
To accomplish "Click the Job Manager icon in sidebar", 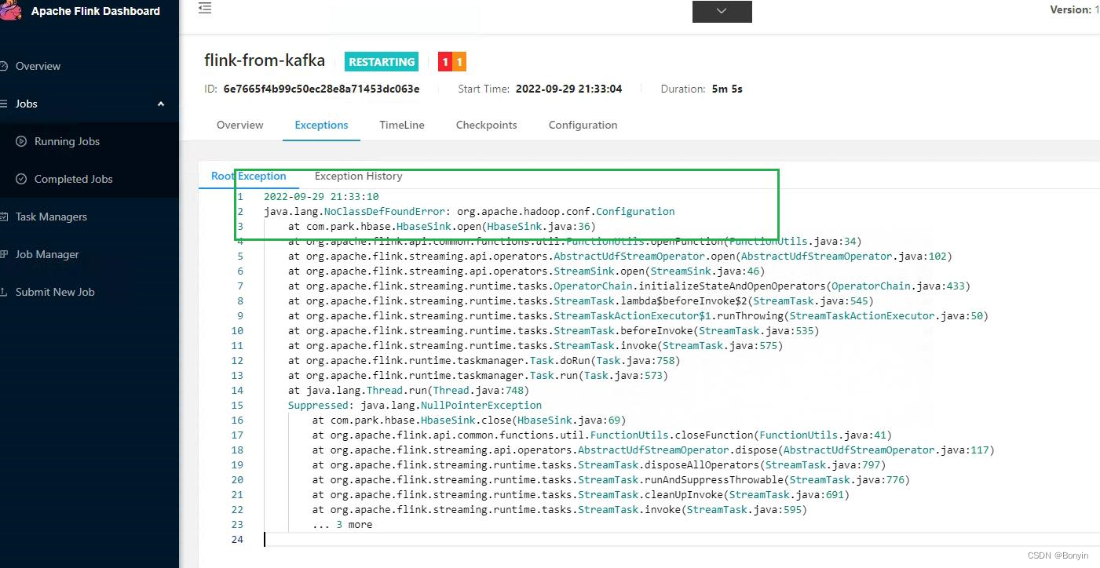I will tap(4, 254).
